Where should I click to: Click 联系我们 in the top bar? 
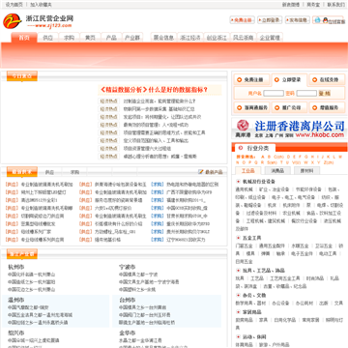335,5
